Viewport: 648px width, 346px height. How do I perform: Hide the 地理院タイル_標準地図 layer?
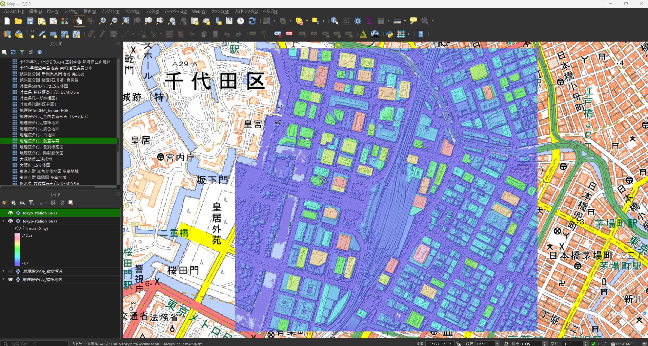[11, 279]
